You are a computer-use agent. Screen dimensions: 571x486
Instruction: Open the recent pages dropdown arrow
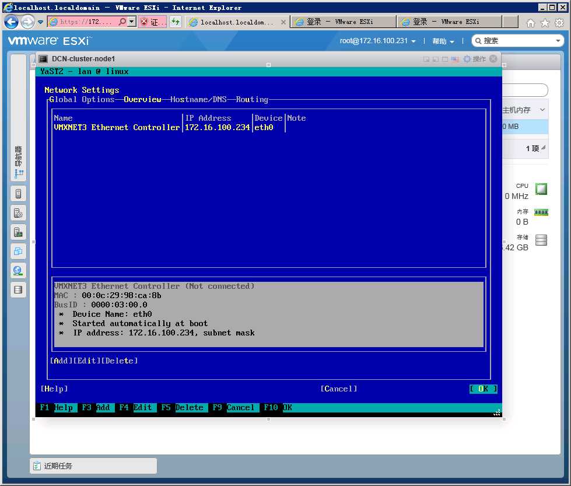point(40,23)
